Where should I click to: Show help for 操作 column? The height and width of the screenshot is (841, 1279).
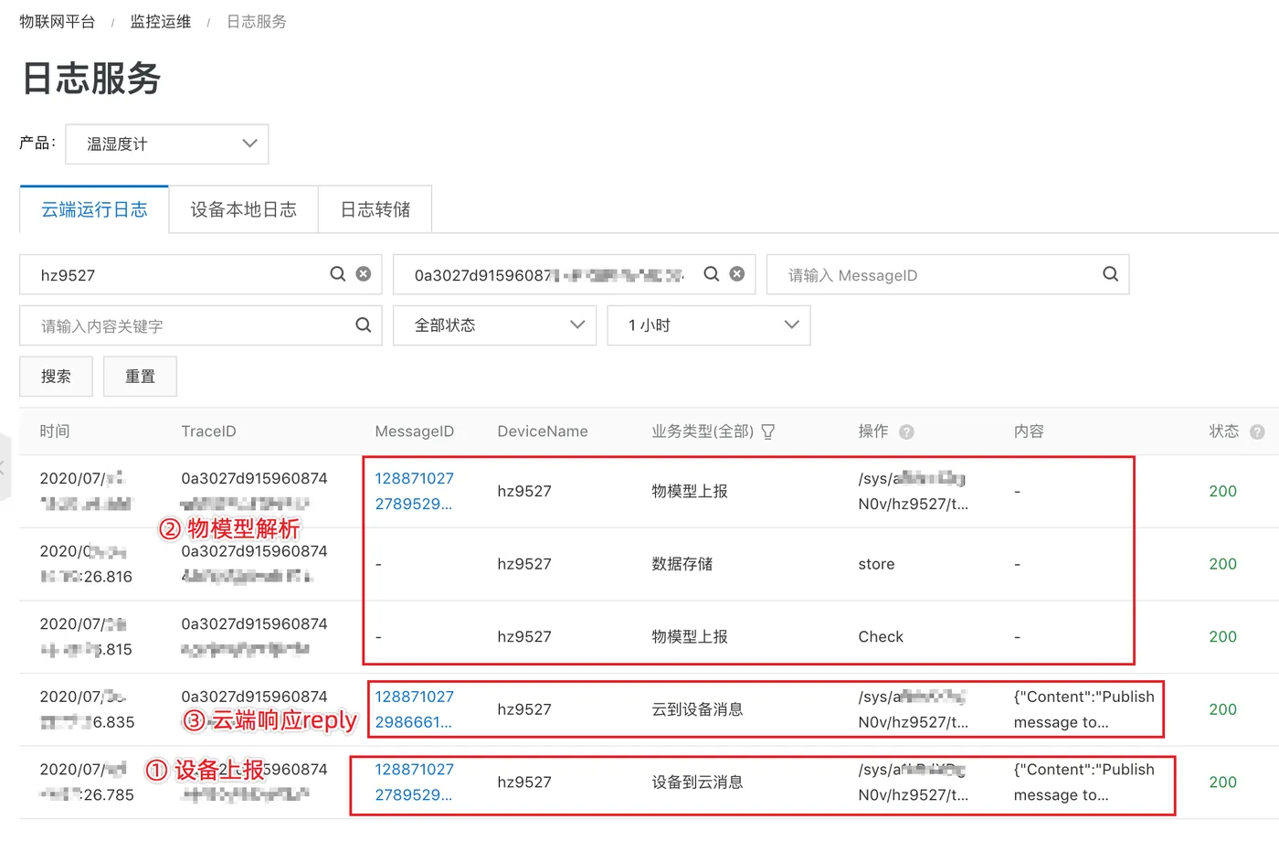(906, 431)
